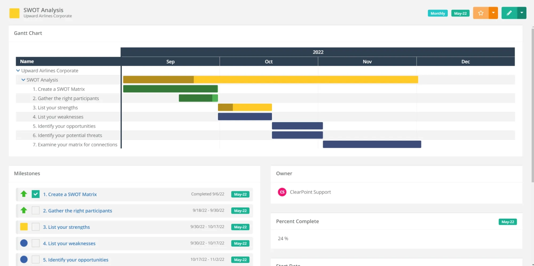Click blue circle status beside List your weaknesses

click(x=24, y=243)
